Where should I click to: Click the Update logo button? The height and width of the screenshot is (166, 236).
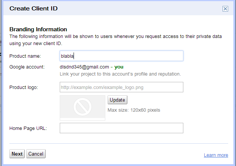pos(117,100)
